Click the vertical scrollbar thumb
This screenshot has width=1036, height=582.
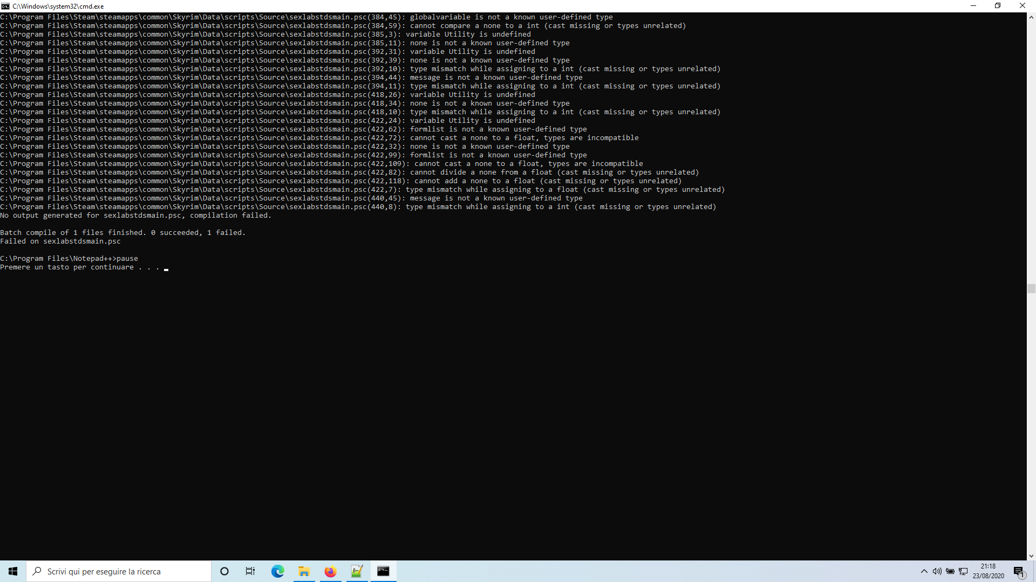point(1031,288)
